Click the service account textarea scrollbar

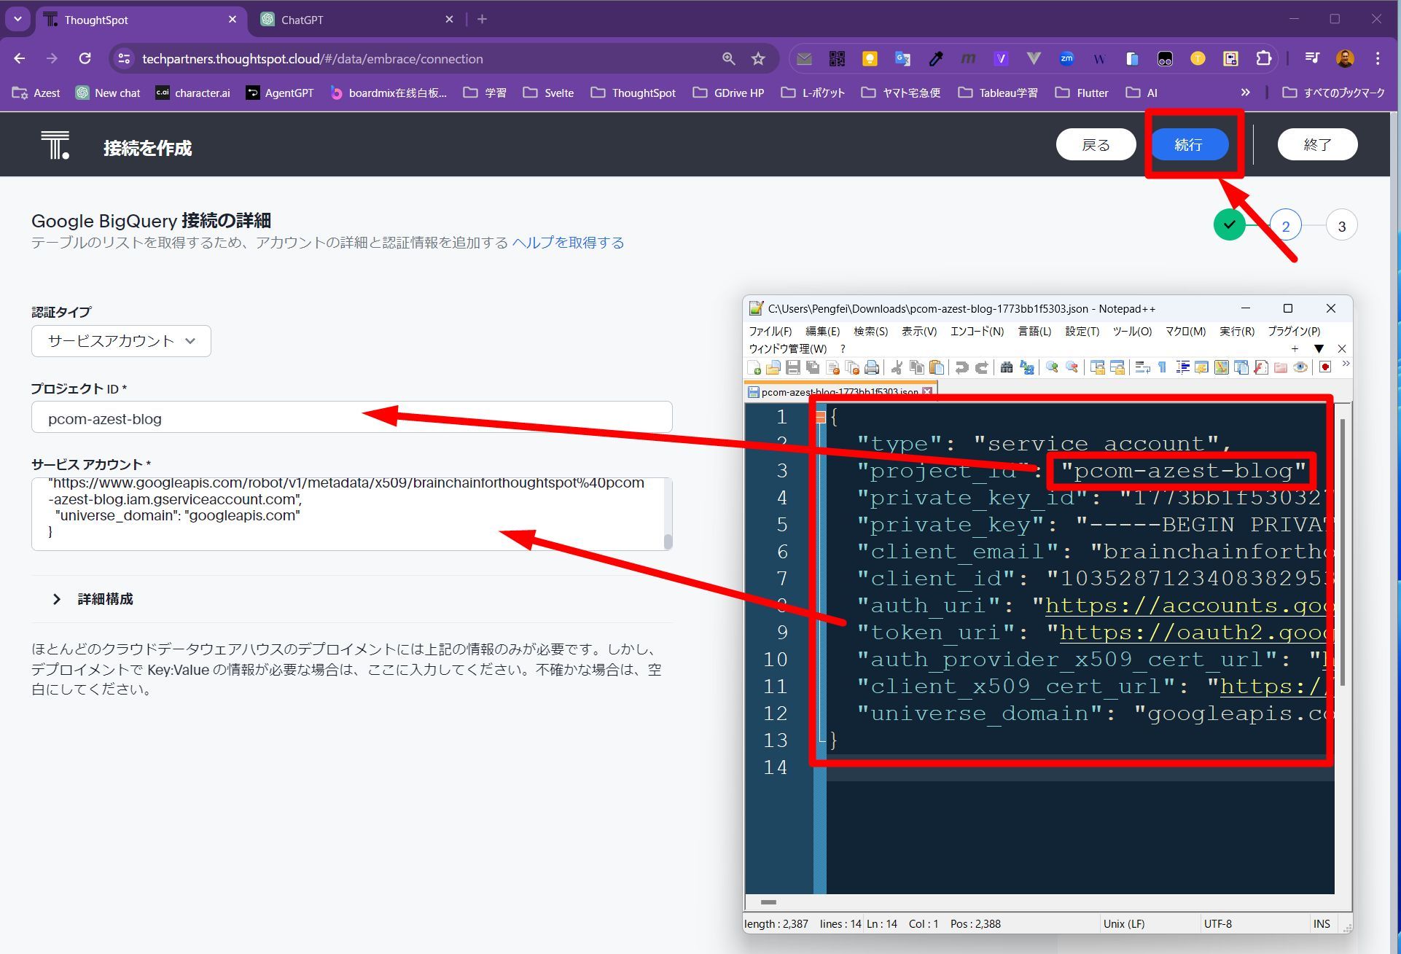click(x=668, y=541)
